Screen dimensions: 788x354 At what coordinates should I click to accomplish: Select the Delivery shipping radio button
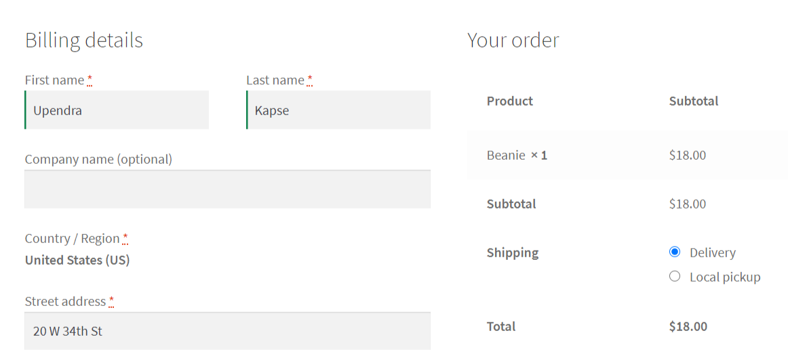(675, 252)
